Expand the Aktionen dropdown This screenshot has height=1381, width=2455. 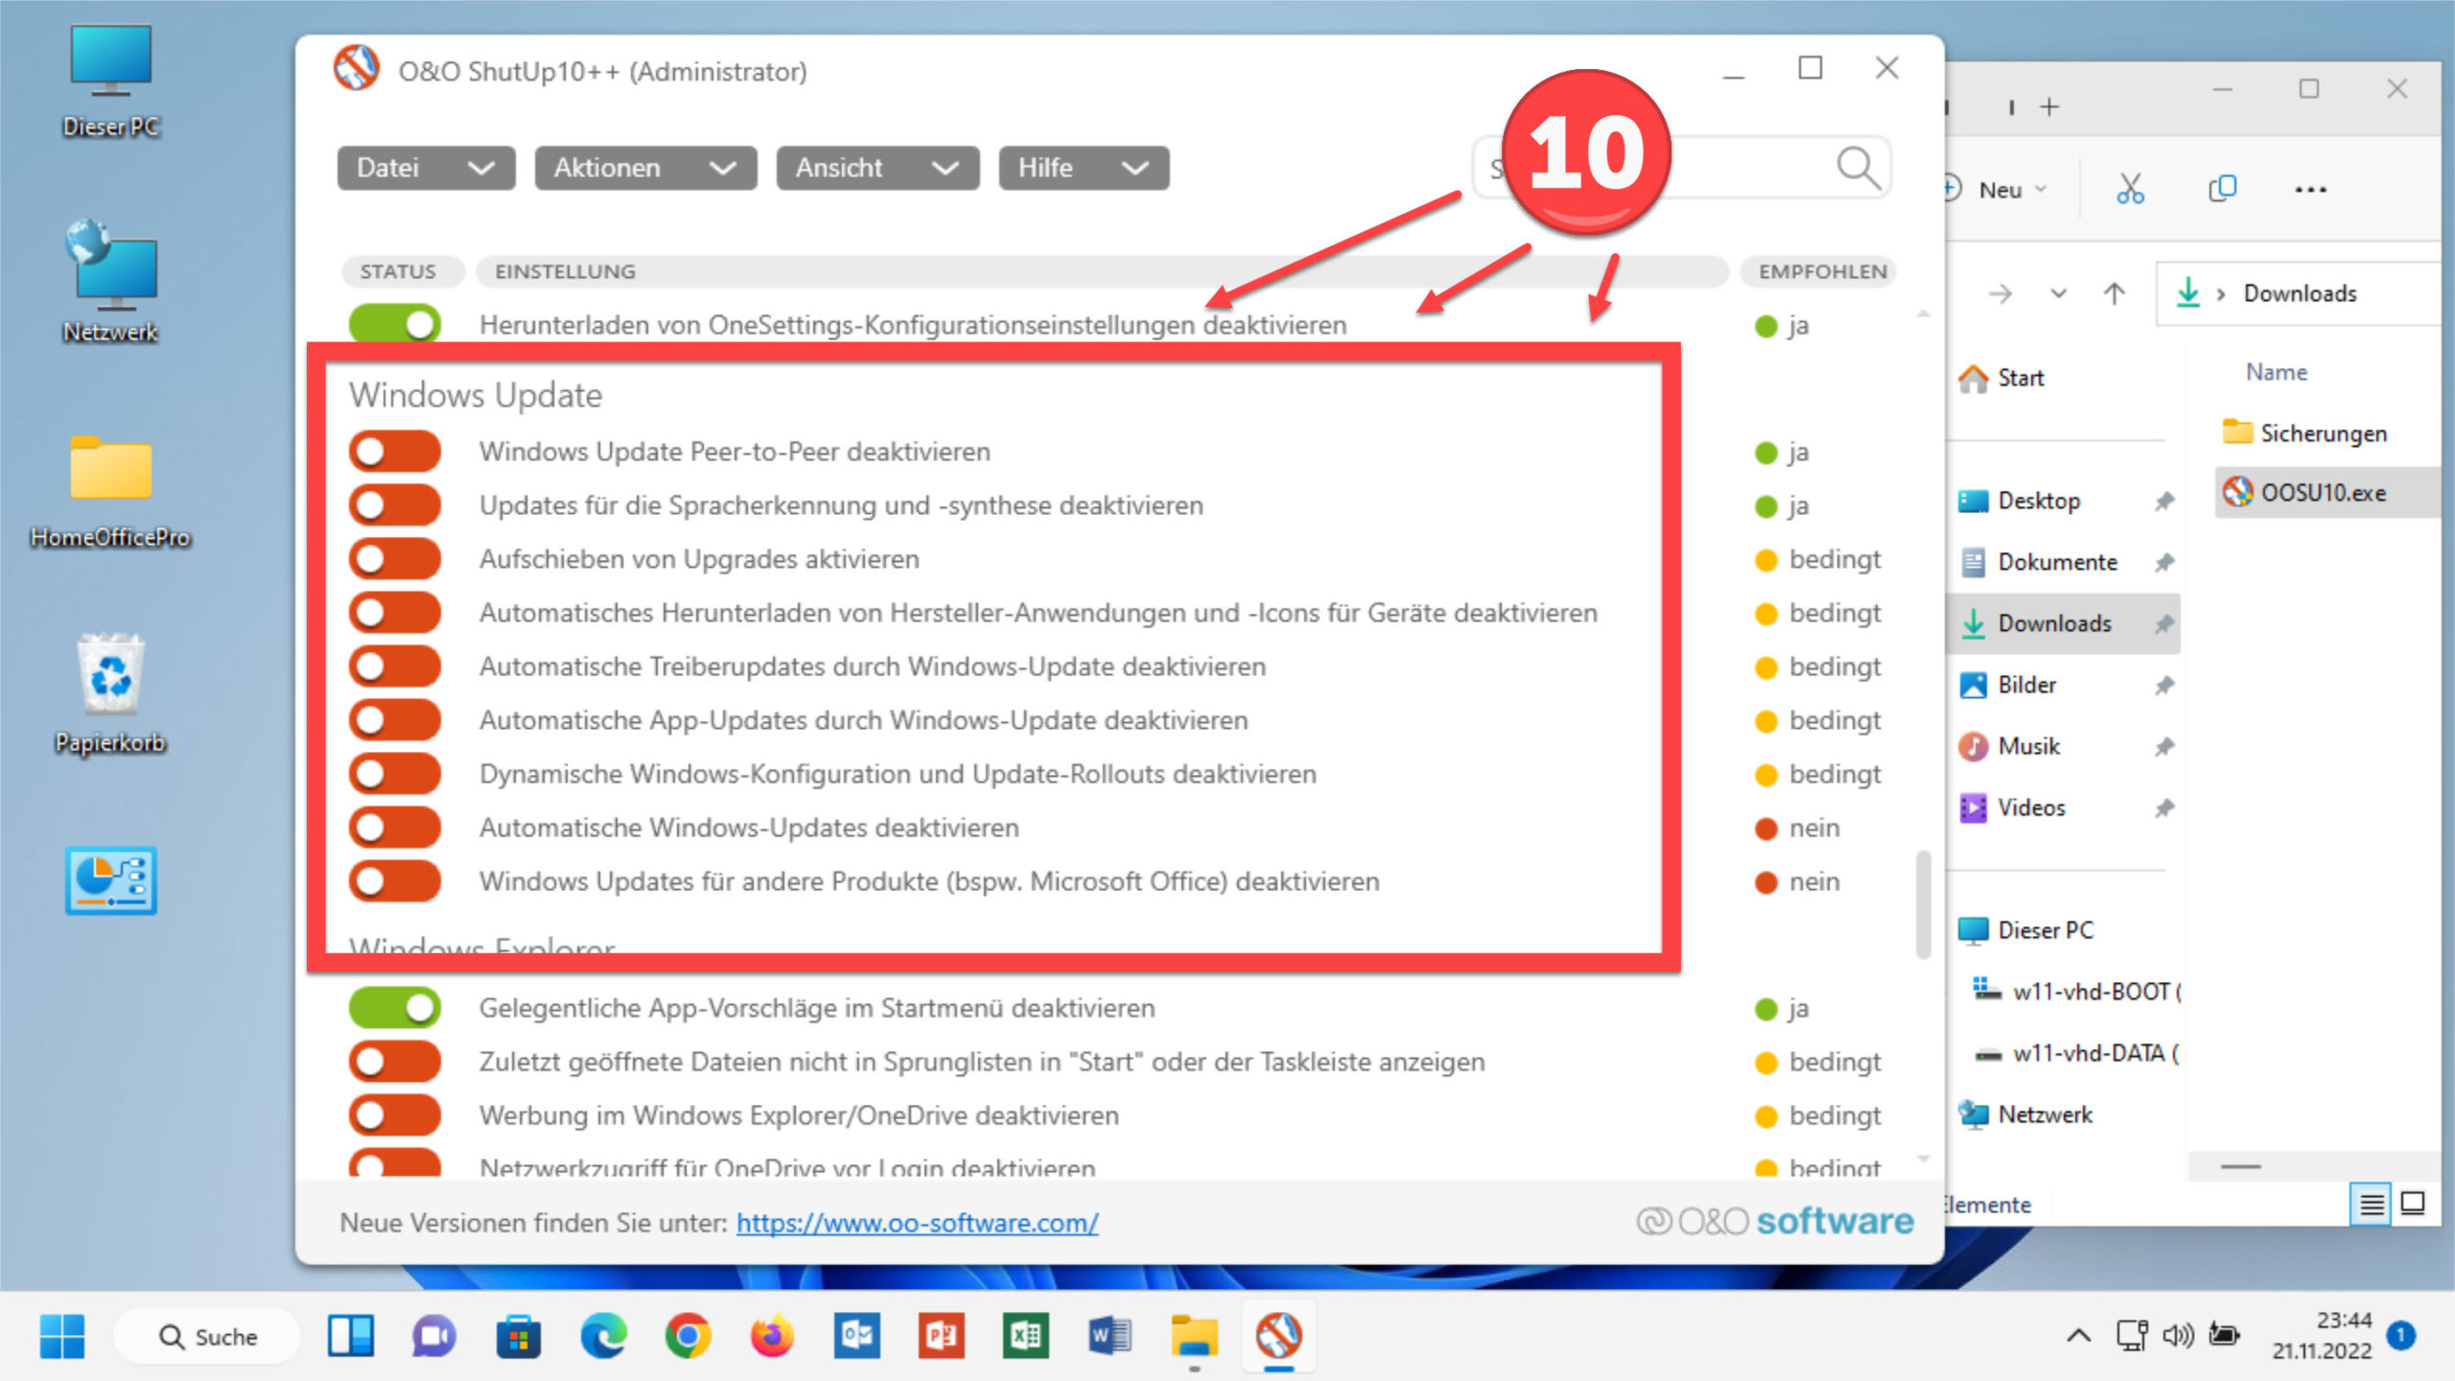click(643, 168)
